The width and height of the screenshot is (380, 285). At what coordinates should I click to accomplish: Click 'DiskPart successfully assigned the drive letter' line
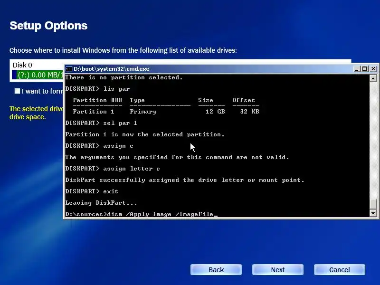[185, 180]
